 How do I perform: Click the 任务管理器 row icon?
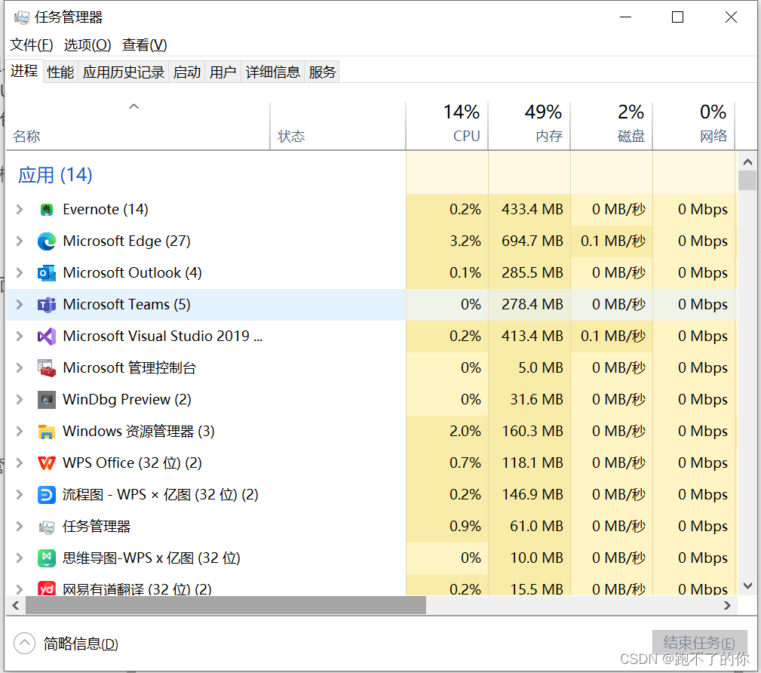point(47,527)
